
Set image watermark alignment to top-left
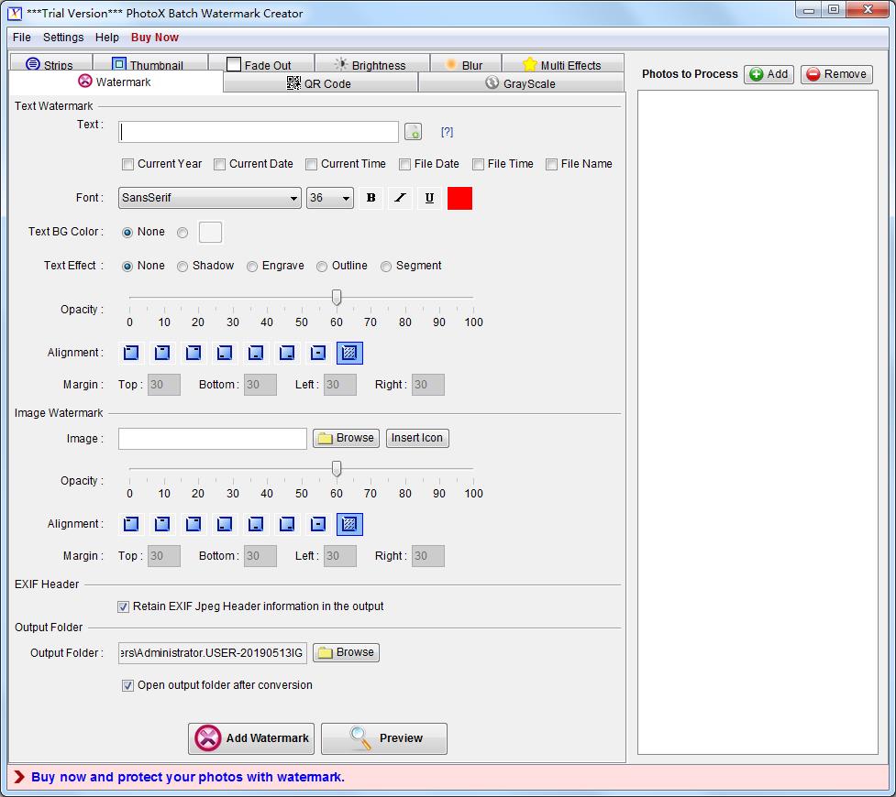point(131,524)
